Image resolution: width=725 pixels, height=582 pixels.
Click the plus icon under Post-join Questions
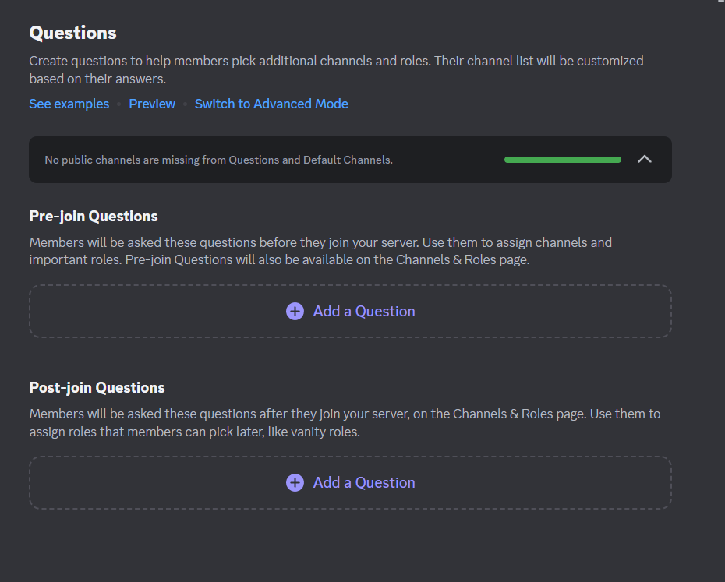tap(295, 483)
